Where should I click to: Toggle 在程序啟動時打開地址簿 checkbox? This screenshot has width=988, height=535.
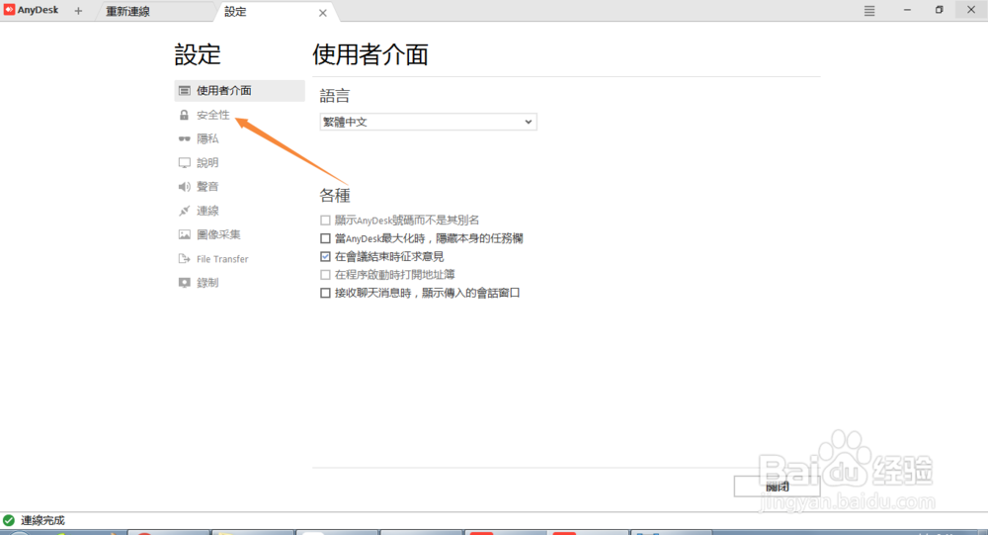(325, 275)
